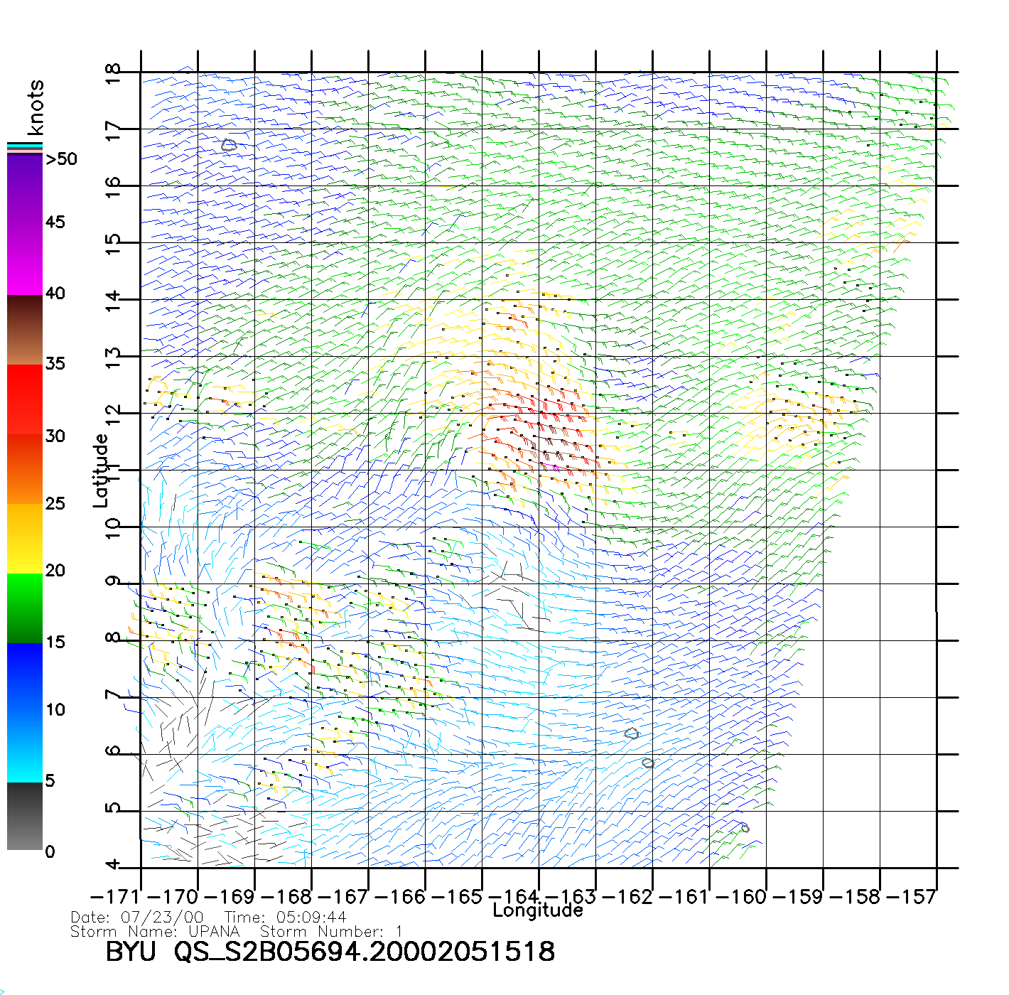Click the small island outline near longitude -160
Image resolution: width=1009 pixels, height=995 pixels.
745,828
